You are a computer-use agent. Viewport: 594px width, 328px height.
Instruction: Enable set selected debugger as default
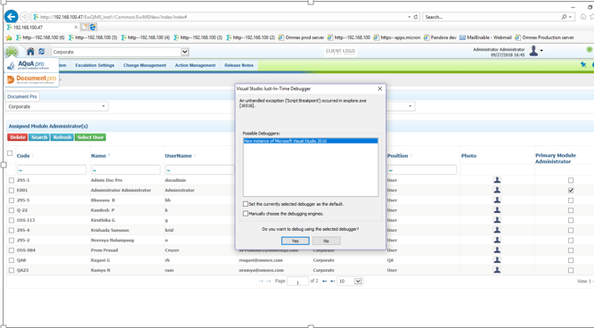pos(246,204)
